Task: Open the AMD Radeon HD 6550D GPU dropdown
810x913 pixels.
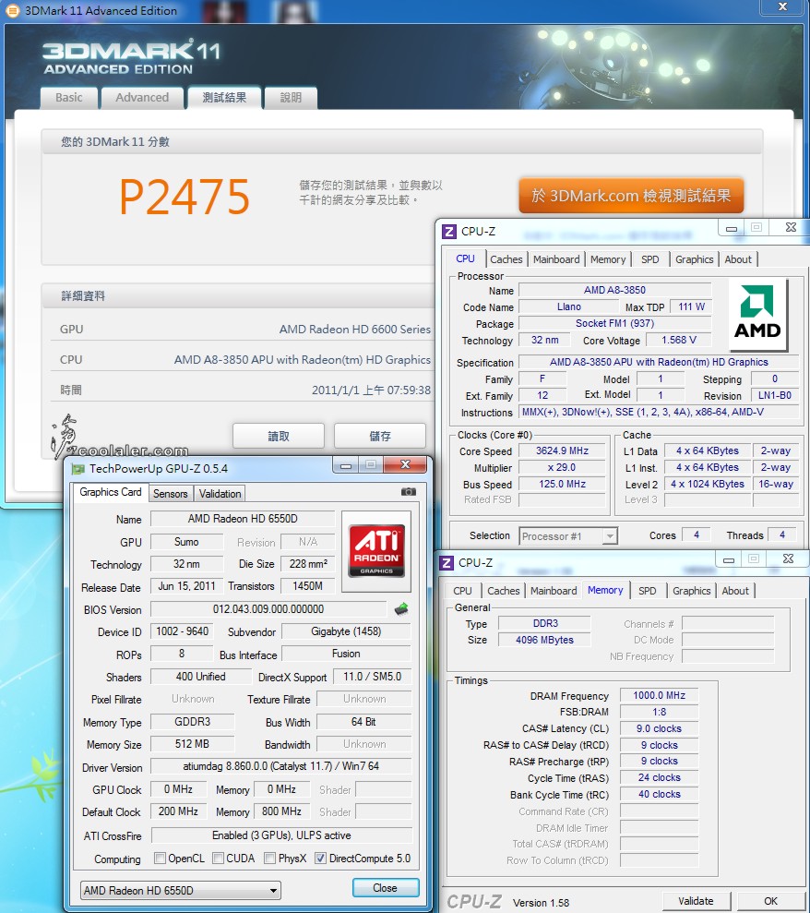Action: [181, 890]
